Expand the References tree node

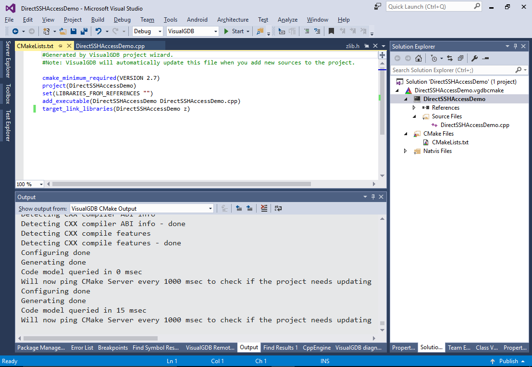coord(414,108)
